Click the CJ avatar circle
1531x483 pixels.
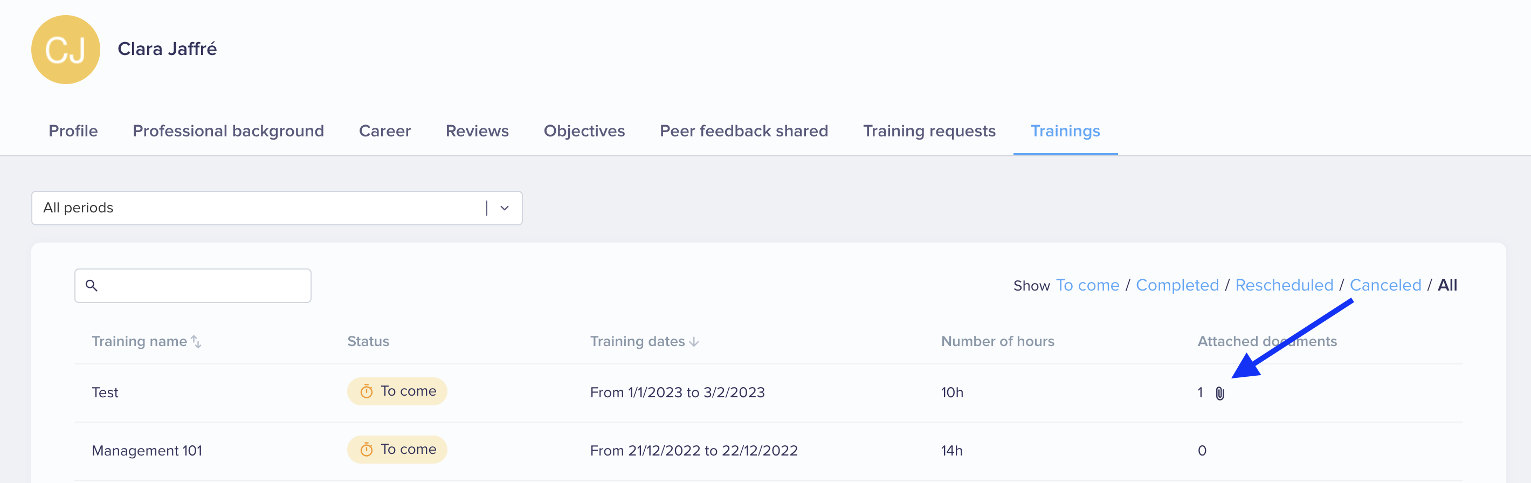[65, 49]
